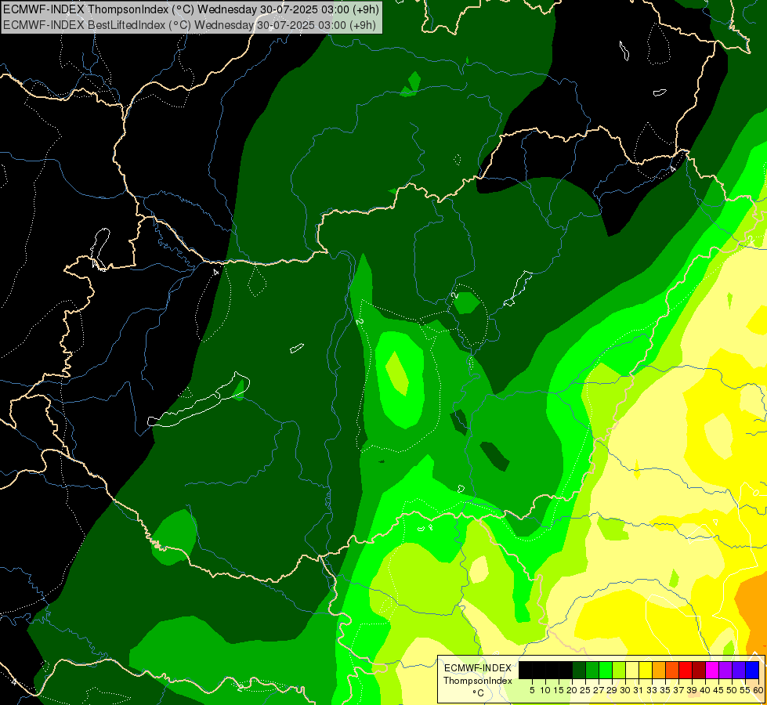Select the medium green 25–27 legend swatch
The width and height of the screenshot is (767, 705).
click(x=592, y=670)
